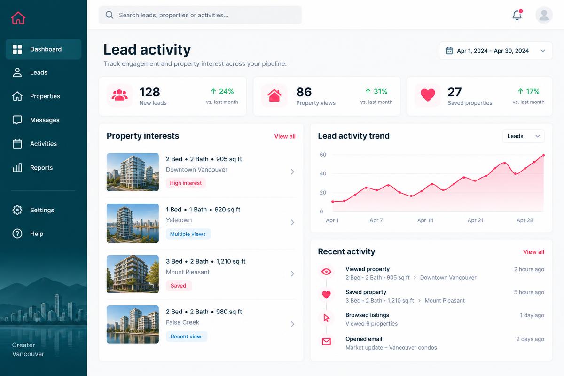Click the Dashboard grid icon
The image size is (564, 376).
17,49
